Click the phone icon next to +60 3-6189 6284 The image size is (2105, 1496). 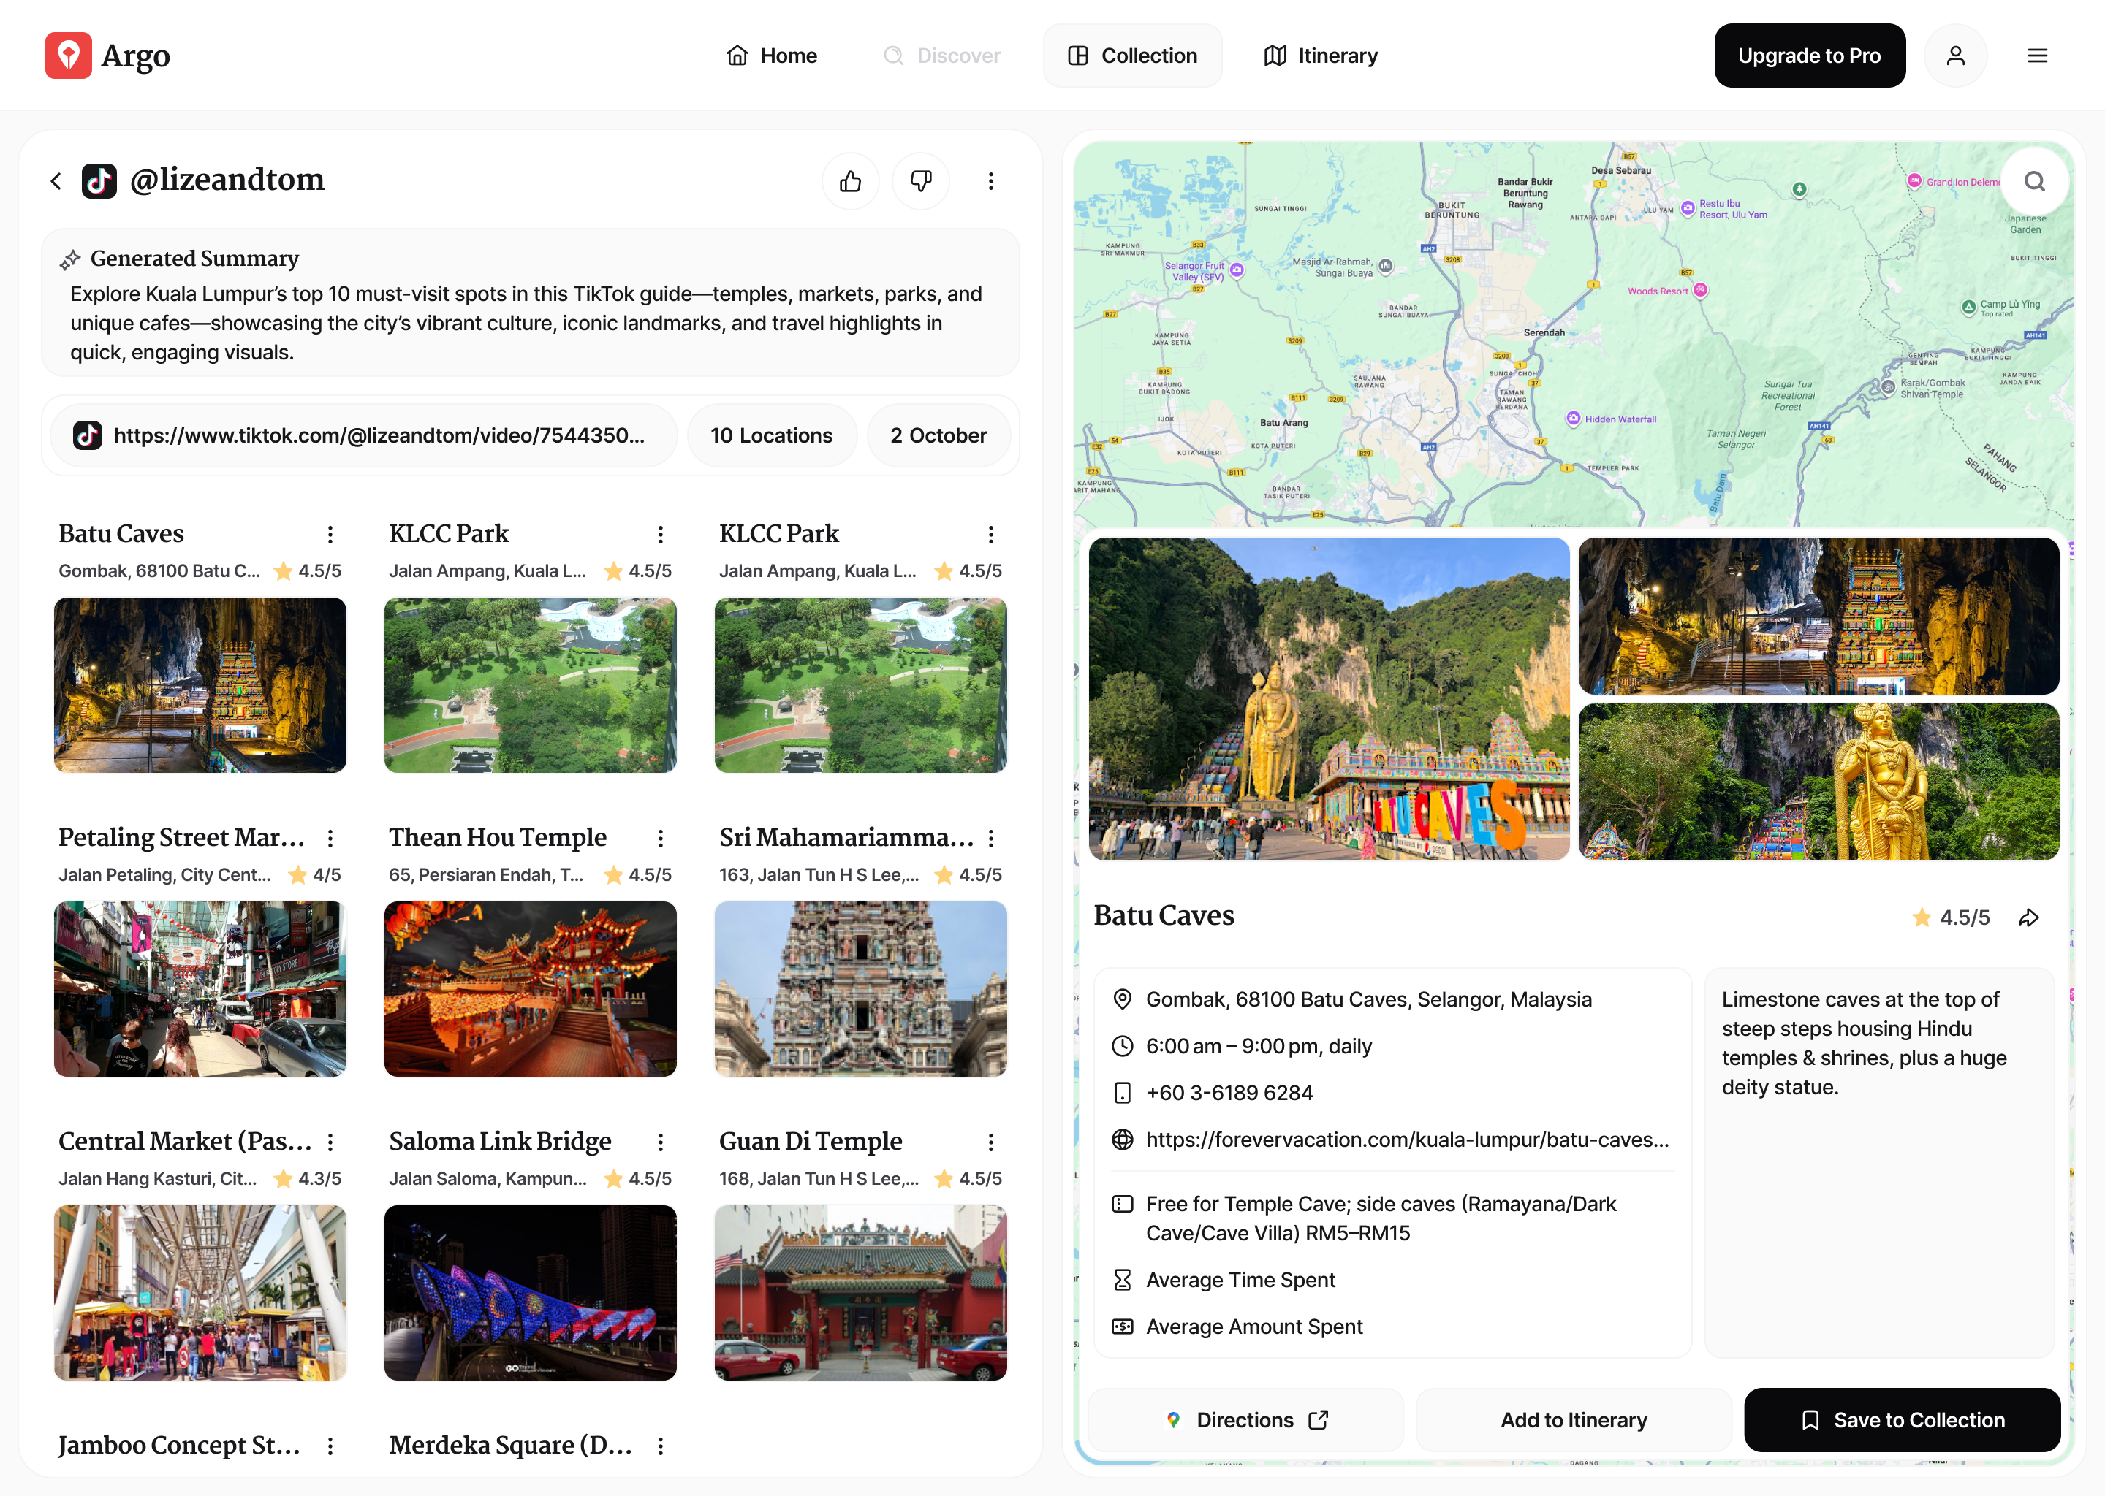pos(1122,1093)
